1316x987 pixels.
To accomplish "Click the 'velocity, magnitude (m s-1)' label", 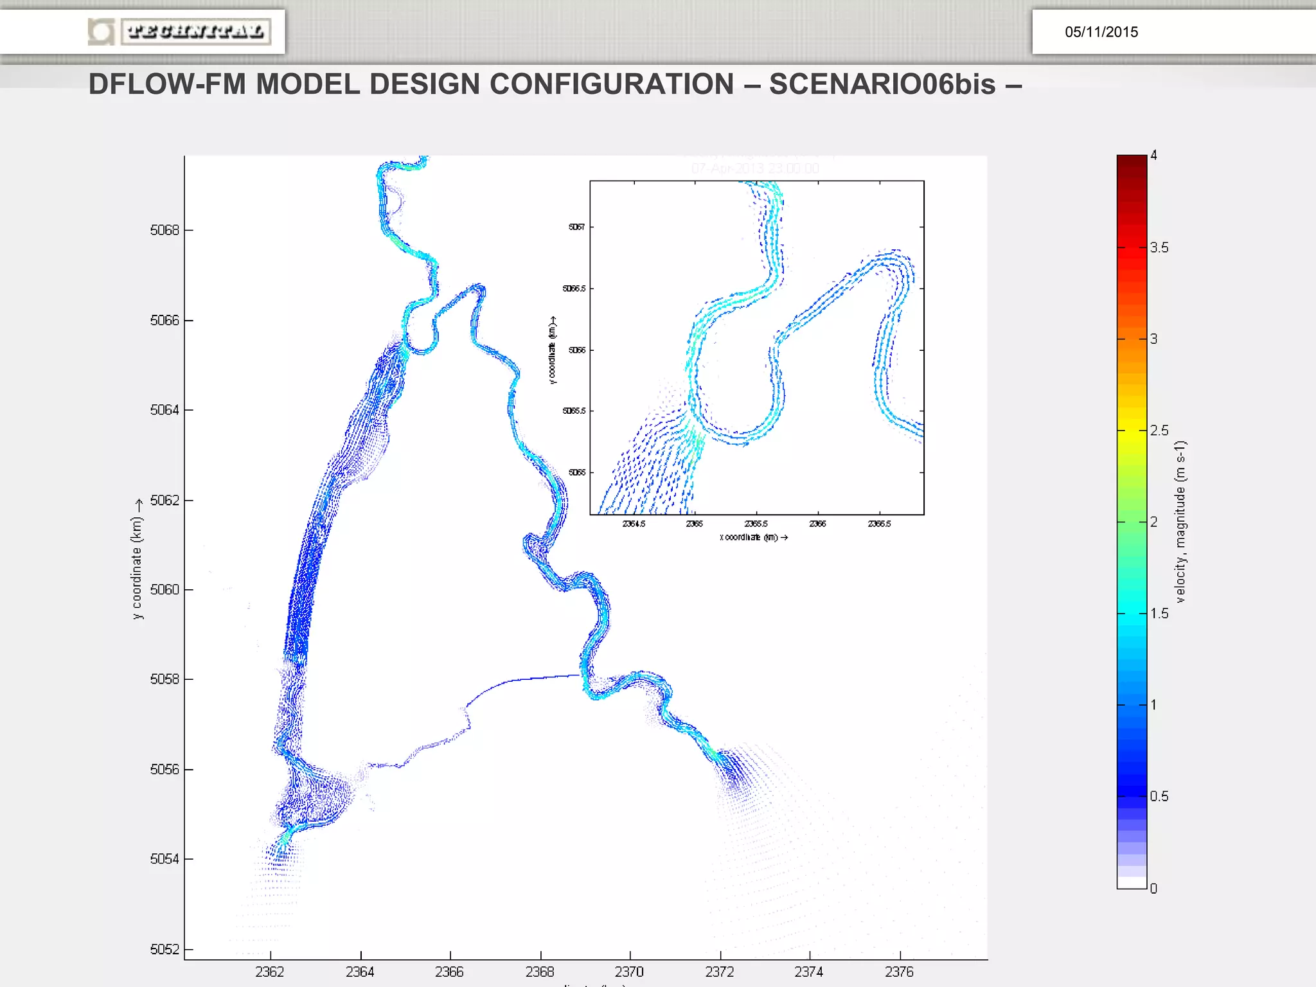I will (x=1180, y=522).
